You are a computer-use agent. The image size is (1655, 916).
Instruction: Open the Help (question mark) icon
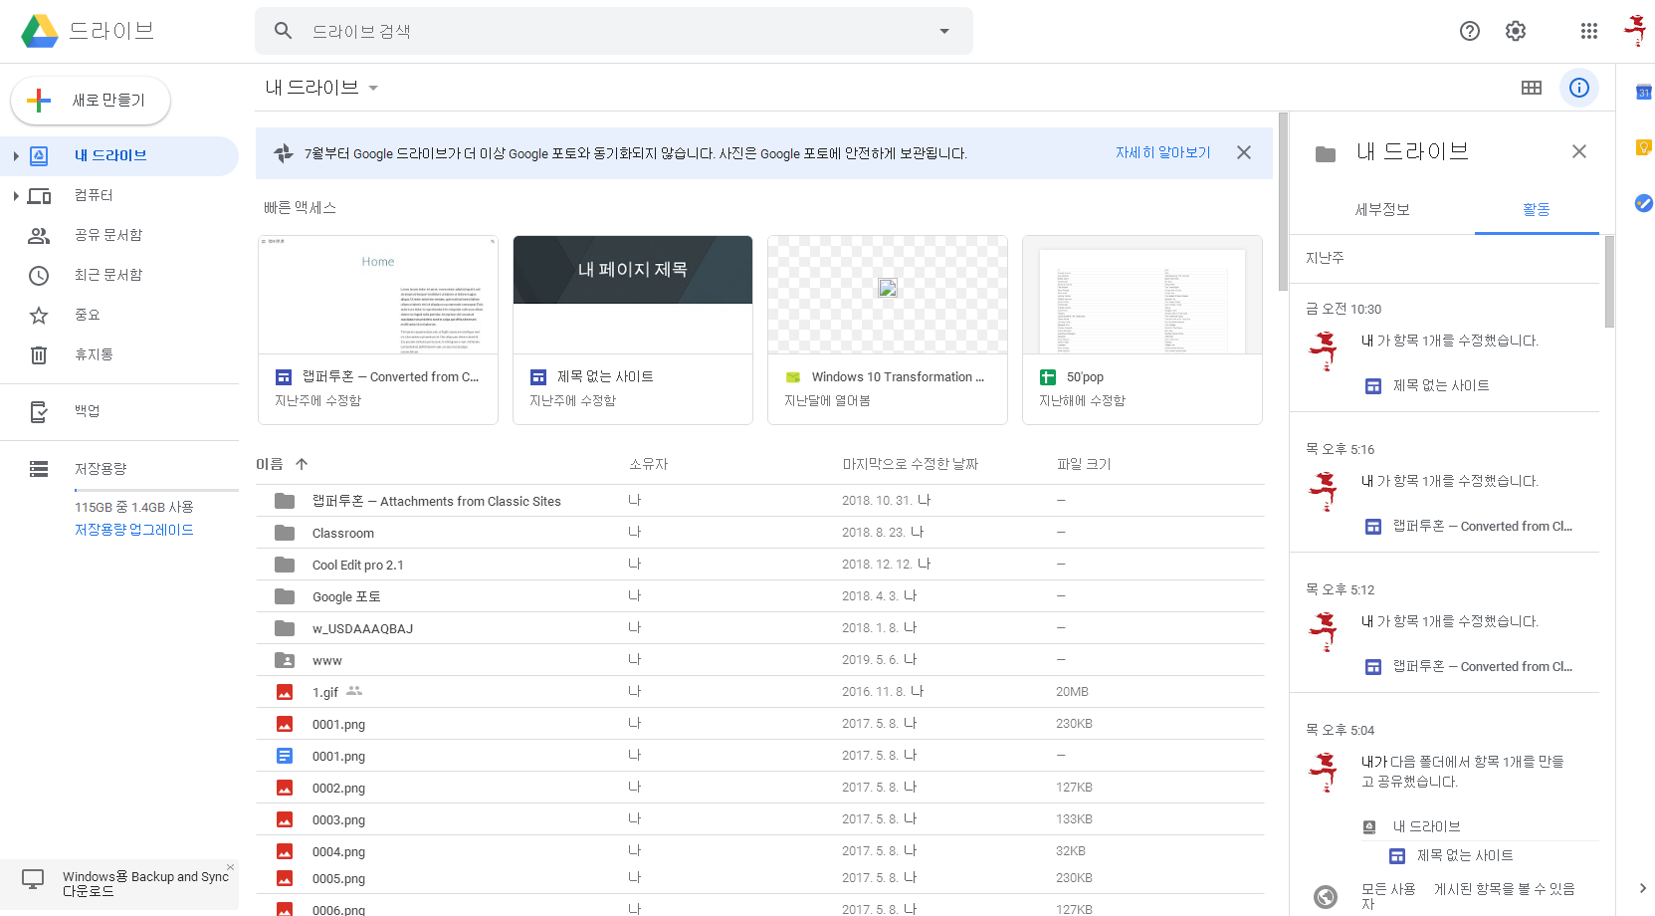[x=1469, y=31]
